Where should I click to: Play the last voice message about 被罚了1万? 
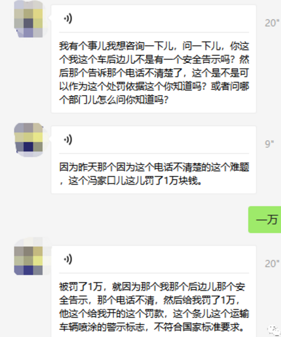(68, 259)
